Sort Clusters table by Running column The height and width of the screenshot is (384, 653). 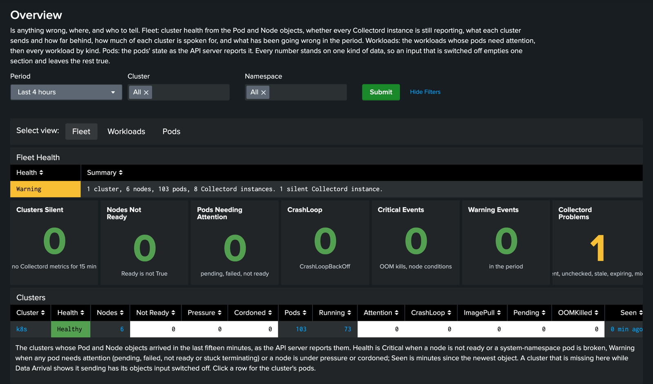click(335, 313)
